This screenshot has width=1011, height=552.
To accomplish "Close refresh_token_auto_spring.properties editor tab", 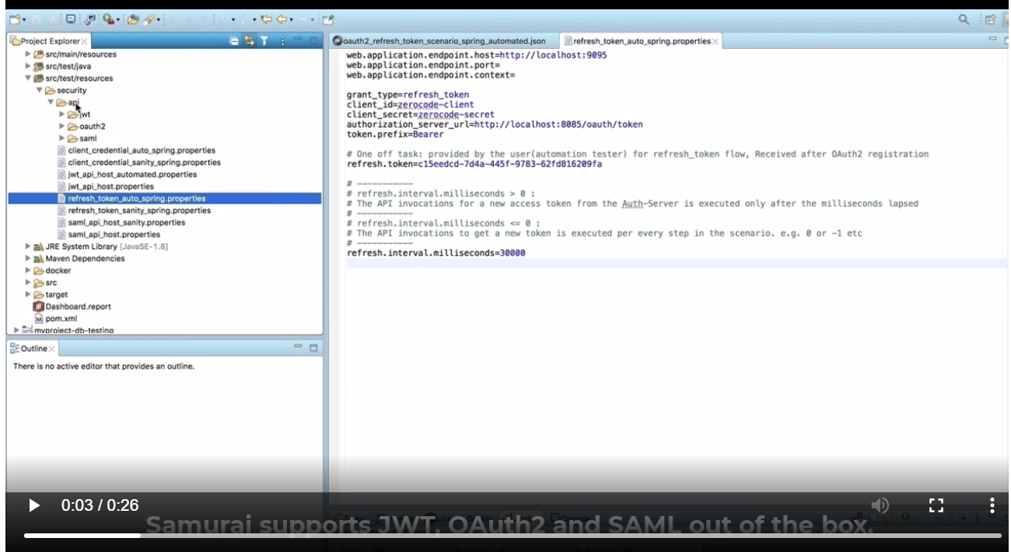I will (715, 41).
